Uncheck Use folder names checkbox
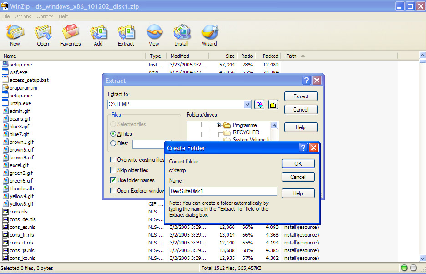This screenshot has width=426, height=274. (113, 180)
